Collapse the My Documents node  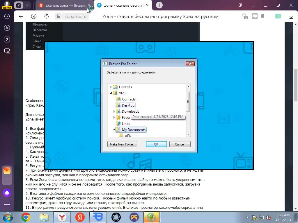click(x=114, y=130)
